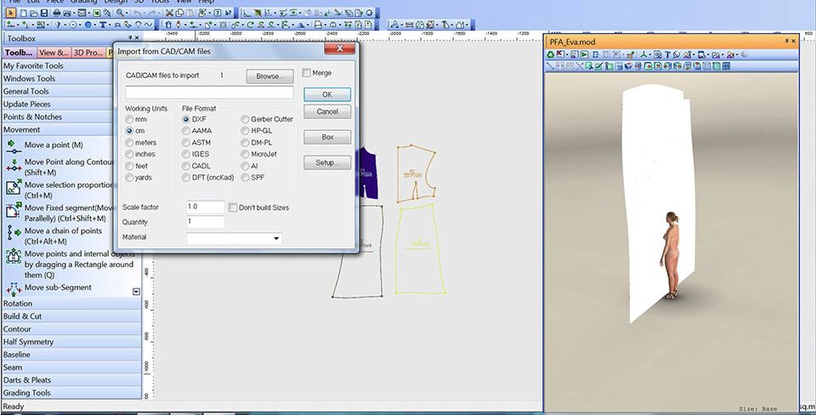Click the Setup... button

click(x=326, y=162)
